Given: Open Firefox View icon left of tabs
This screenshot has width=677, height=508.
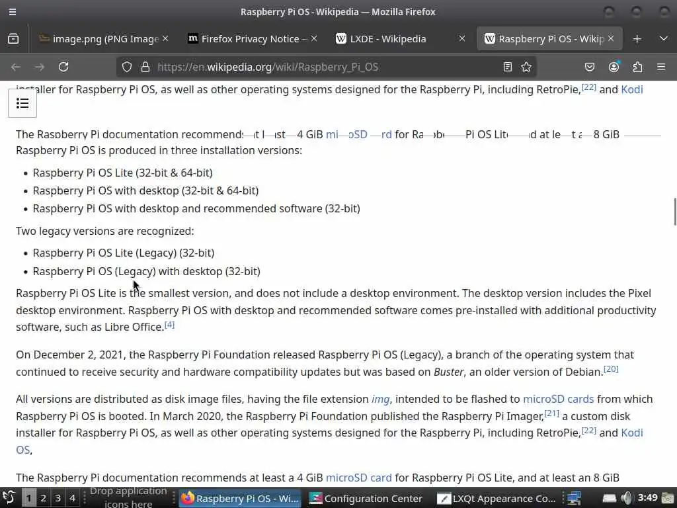Looking at the screenshot, I should [x=13, y=39].
